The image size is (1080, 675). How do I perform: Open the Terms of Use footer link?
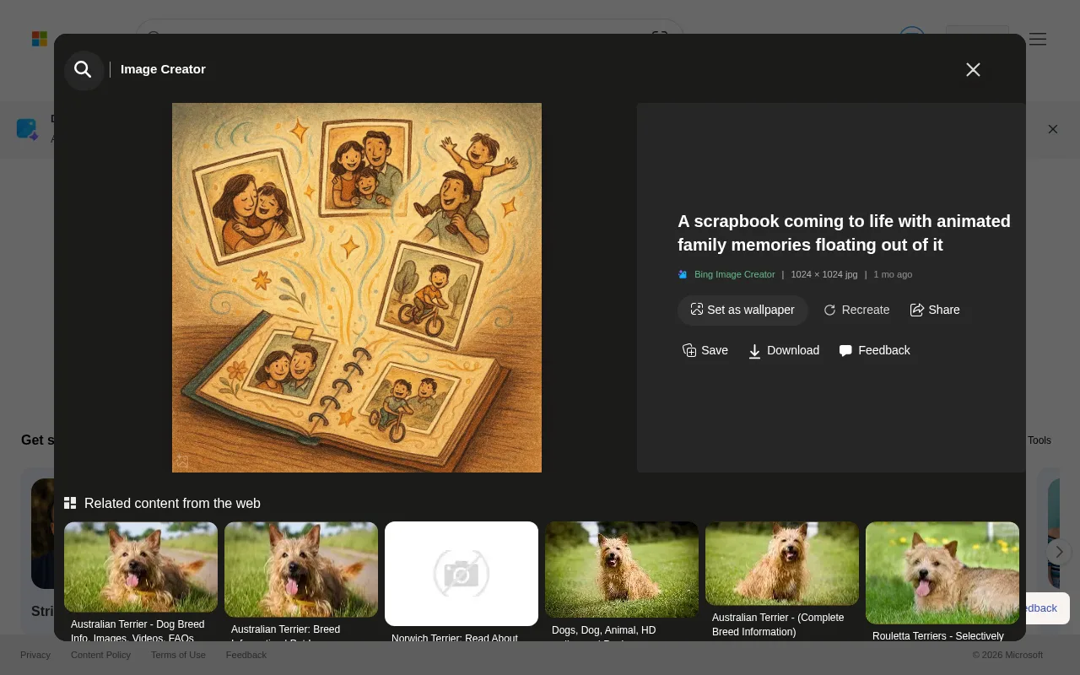178,655
